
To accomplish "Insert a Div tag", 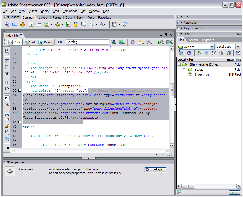I will (39, 24).
